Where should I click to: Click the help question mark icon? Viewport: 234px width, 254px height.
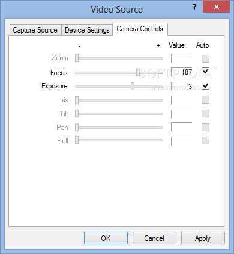pos(194,7)
